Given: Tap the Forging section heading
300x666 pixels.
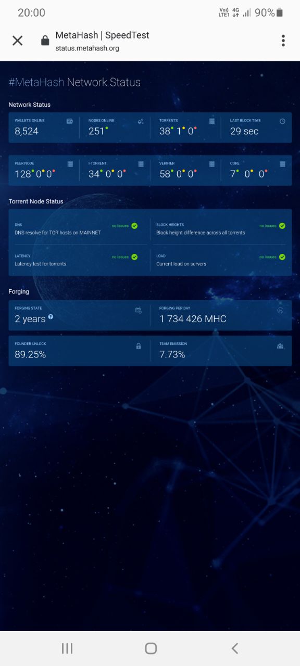Looking at the screenshot, I should (19, 292).
